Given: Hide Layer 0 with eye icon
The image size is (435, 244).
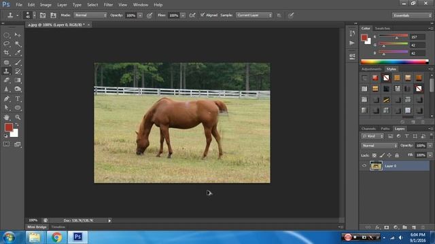Looking at the screenshot, I should coord(364,165).
